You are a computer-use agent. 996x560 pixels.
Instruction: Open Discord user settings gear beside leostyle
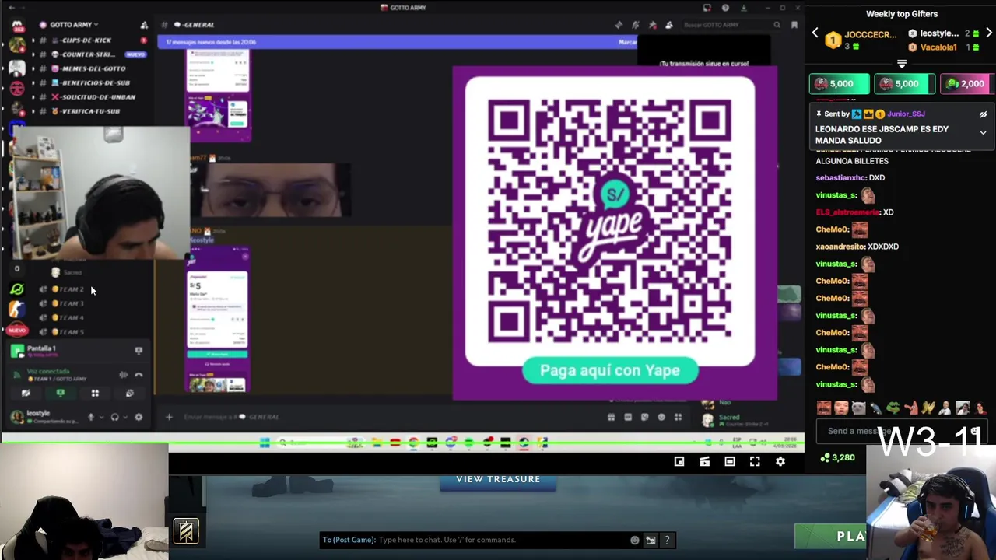point(139,417)
